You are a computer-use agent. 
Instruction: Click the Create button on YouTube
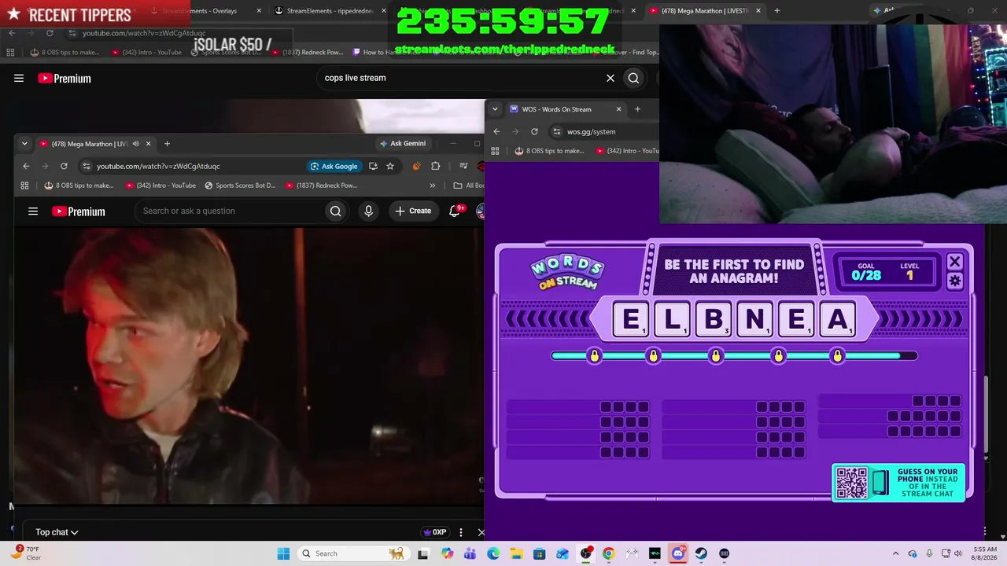click(414, 211)
